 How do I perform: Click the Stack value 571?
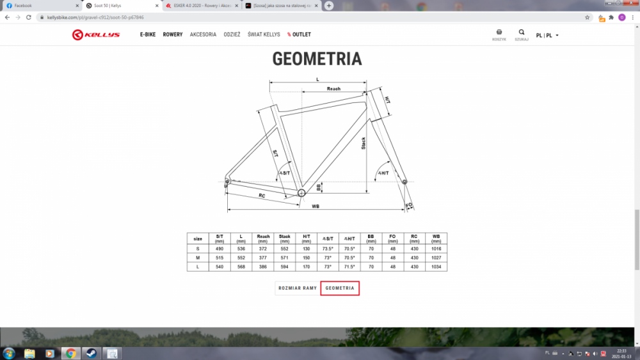click(285, 258)
